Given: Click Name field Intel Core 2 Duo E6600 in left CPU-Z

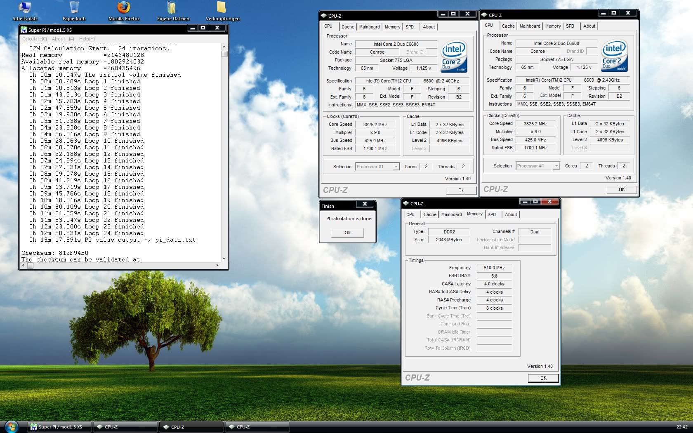Looking at the screenshot, I should point(396,44).
